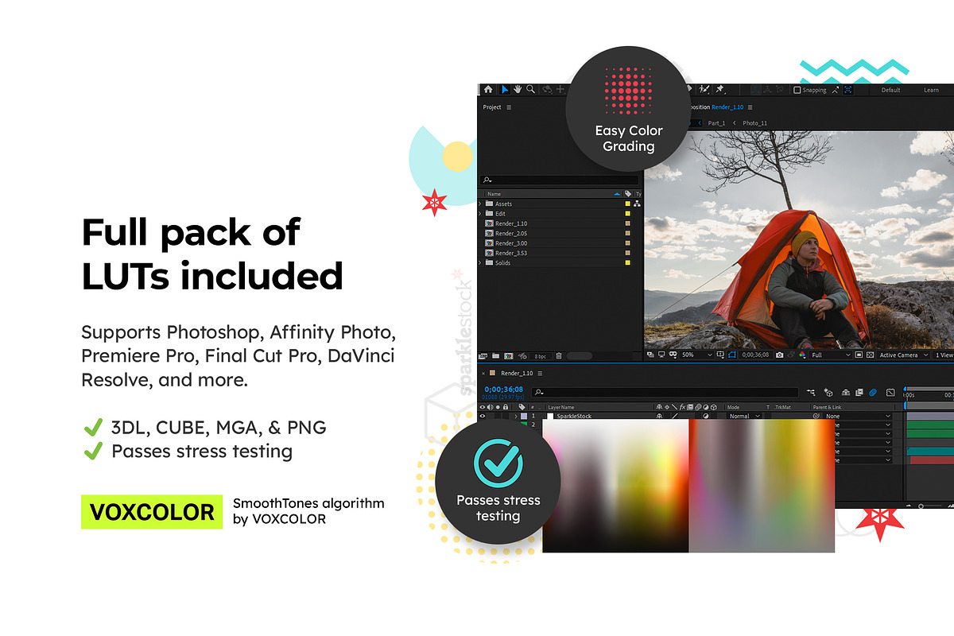Expand the Assets folder
The height and width of the screenshot is (636, 954).
click(480, 204)
